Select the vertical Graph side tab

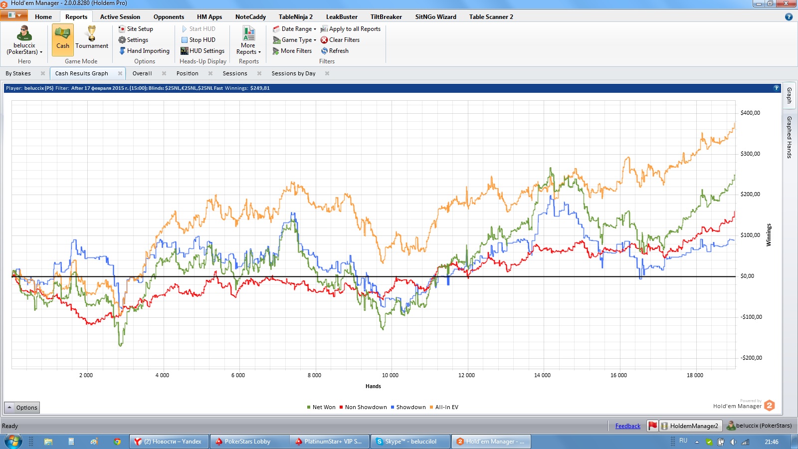(x=789, y=95)
